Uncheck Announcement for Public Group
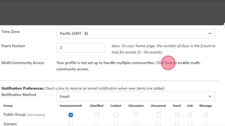 click(71, 115)
